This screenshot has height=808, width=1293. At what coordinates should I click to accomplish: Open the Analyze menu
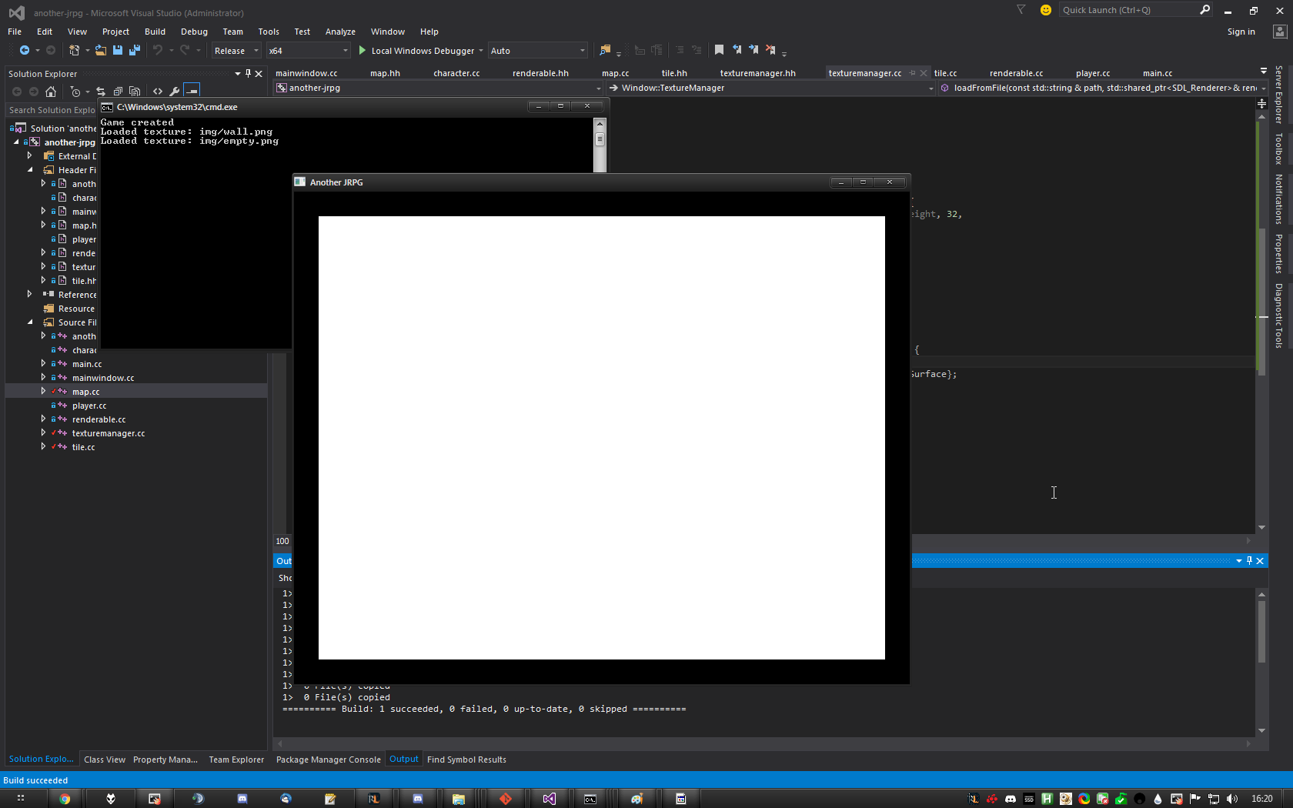click(340, 32)
